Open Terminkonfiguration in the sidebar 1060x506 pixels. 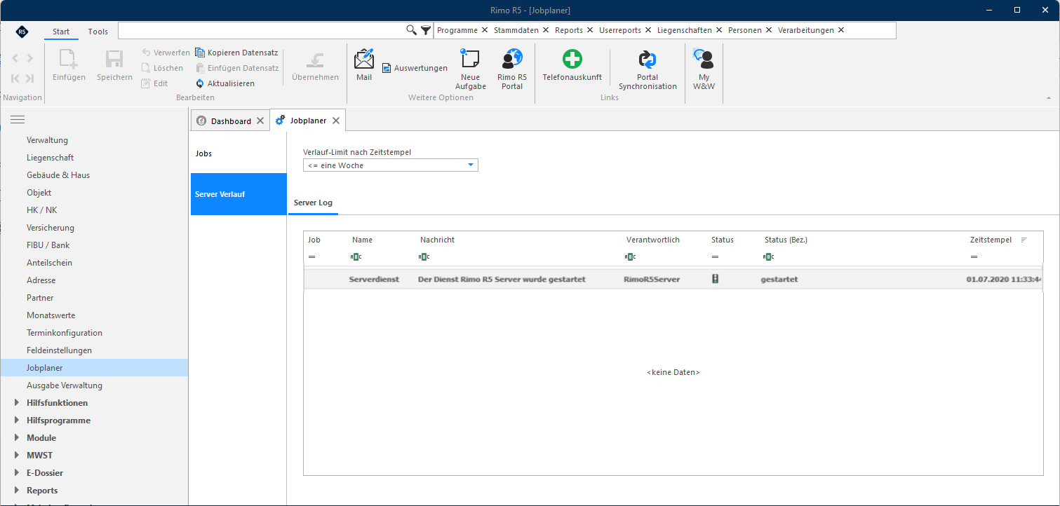[x=65, y=333]
